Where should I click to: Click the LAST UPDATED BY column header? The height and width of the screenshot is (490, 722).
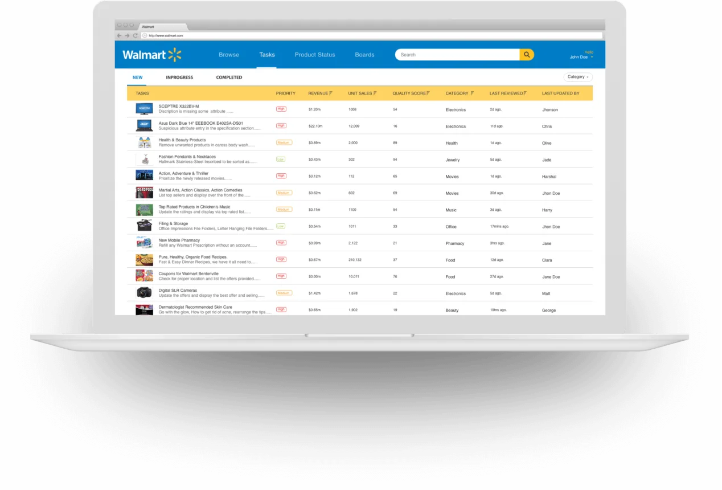point(561,93)
